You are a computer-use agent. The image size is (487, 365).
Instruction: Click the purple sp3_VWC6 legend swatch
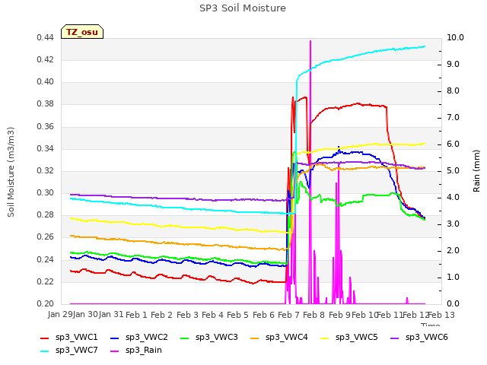[395, 338]
